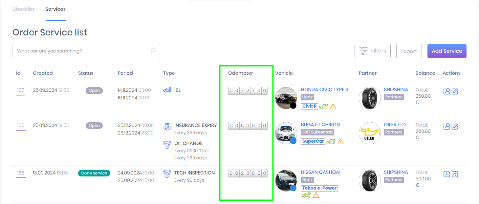The width and height of the screenshot is (479, 204).
Task: Click the Tech Inspection type icon
Action: pyautogui.click(x=167, y=174)
